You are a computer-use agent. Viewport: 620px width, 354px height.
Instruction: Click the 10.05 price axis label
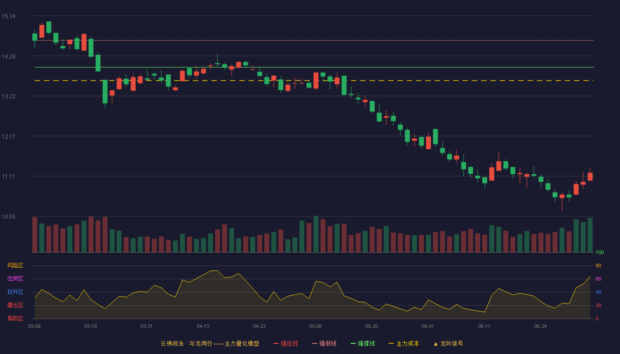point(8,216)
